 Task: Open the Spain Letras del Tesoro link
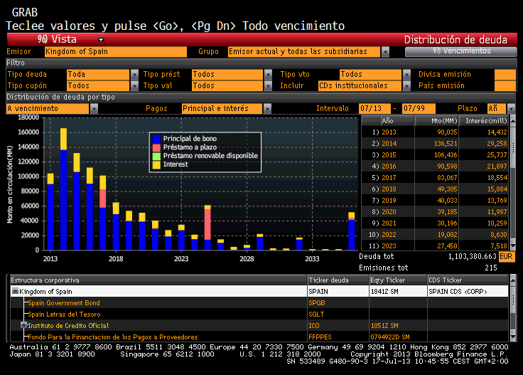64,315
